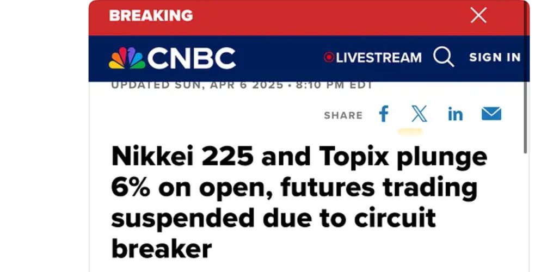This screenshot has height=272, width=547.
Task: Share the article on LinkedIn
Action: click(x=455, y=114)
